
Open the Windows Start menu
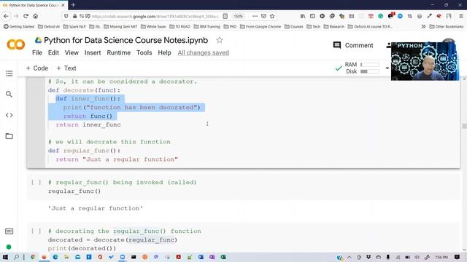[5, 257]
